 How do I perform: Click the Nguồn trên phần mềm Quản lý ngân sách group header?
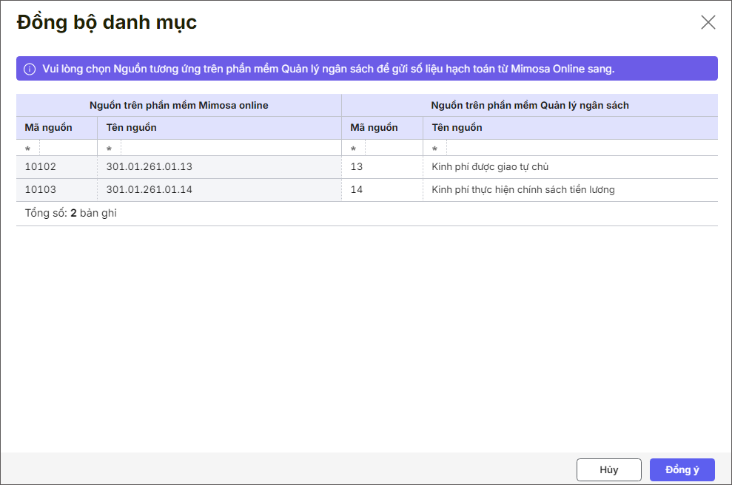coord(530,106)
